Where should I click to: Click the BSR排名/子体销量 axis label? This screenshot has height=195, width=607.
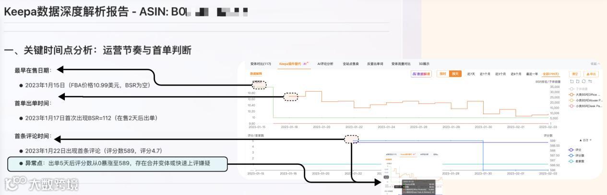(x=547, y=82)
